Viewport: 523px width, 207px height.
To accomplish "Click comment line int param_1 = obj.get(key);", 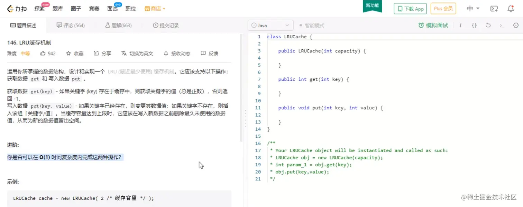I will click(311, 165).
